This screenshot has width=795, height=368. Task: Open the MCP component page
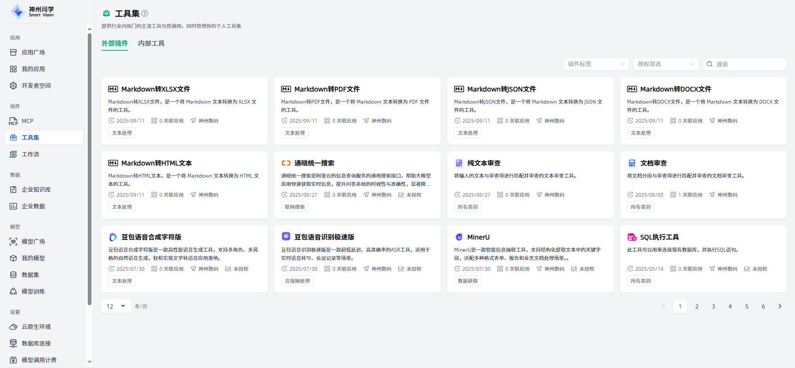[27, 121]
